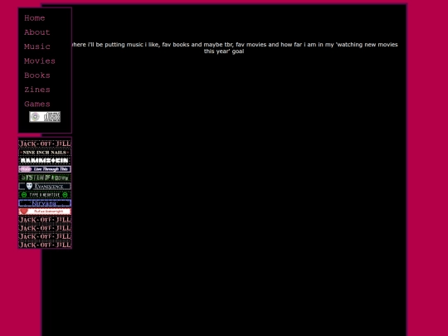This screenshot has width=448, height=336.
Task: Click the intro text about music, books and movies
Action: [x=234, y=48]
